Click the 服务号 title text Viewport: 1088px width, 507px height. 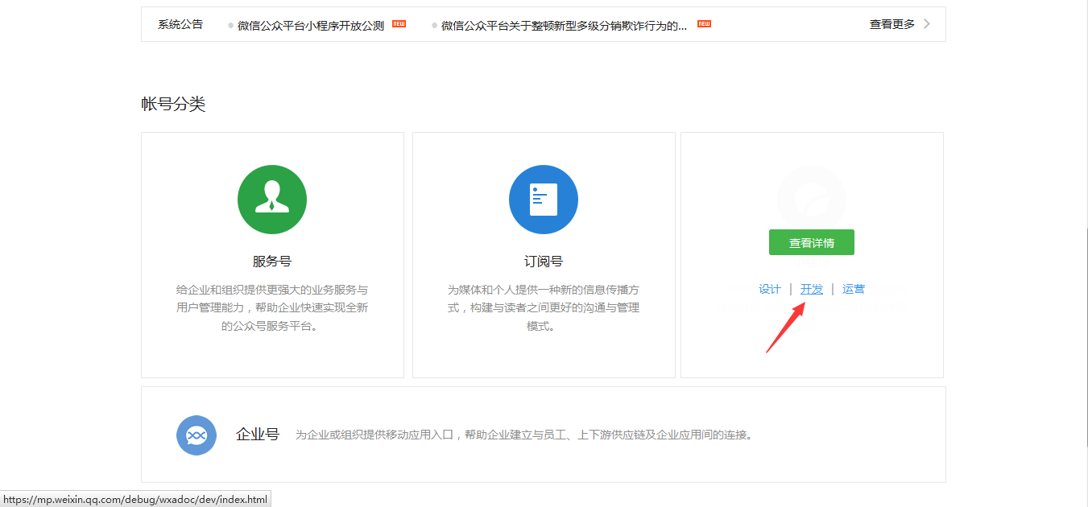[272, 262]
